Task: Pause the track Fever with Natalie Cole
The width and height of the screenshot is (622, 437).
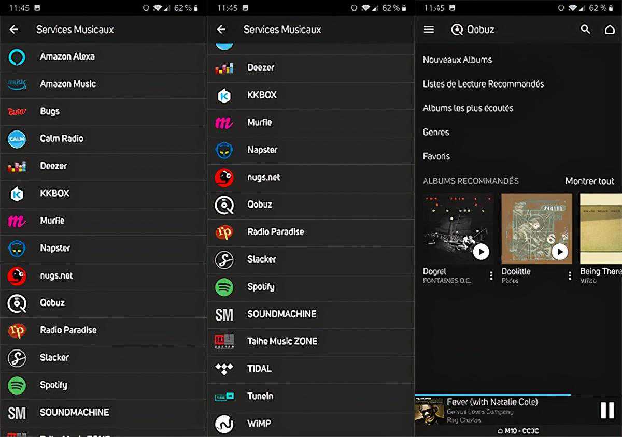Action: point(607,410)
